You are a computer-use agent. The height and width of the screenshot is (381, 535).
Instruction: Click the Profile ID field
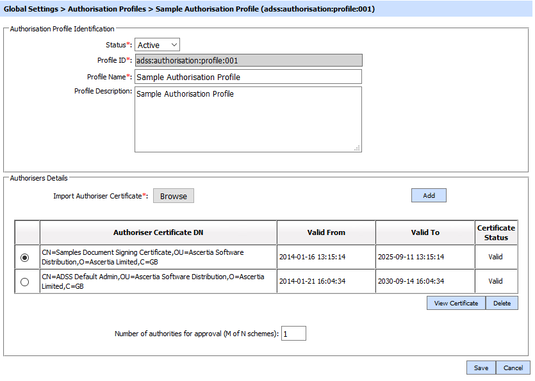(248, 61)
